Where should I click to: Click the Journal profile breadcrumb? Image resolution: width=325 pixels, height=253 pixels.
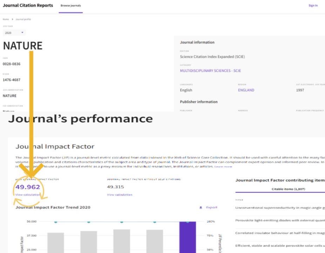[23, 19]
